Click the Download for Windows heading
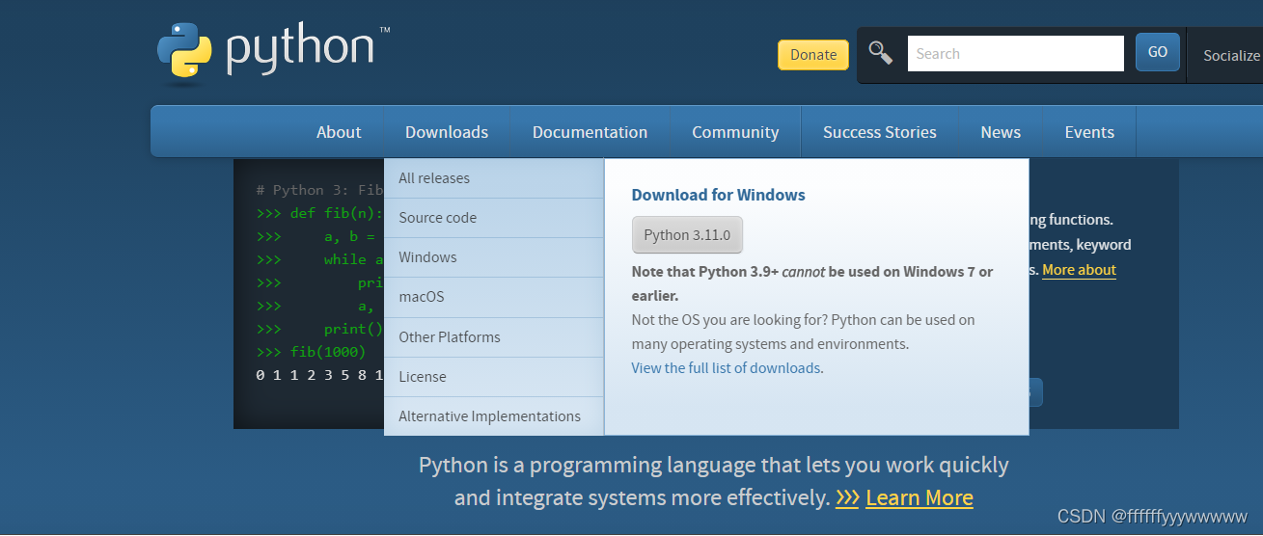This screenshot has height=536, width=1263. coord(719,195)
